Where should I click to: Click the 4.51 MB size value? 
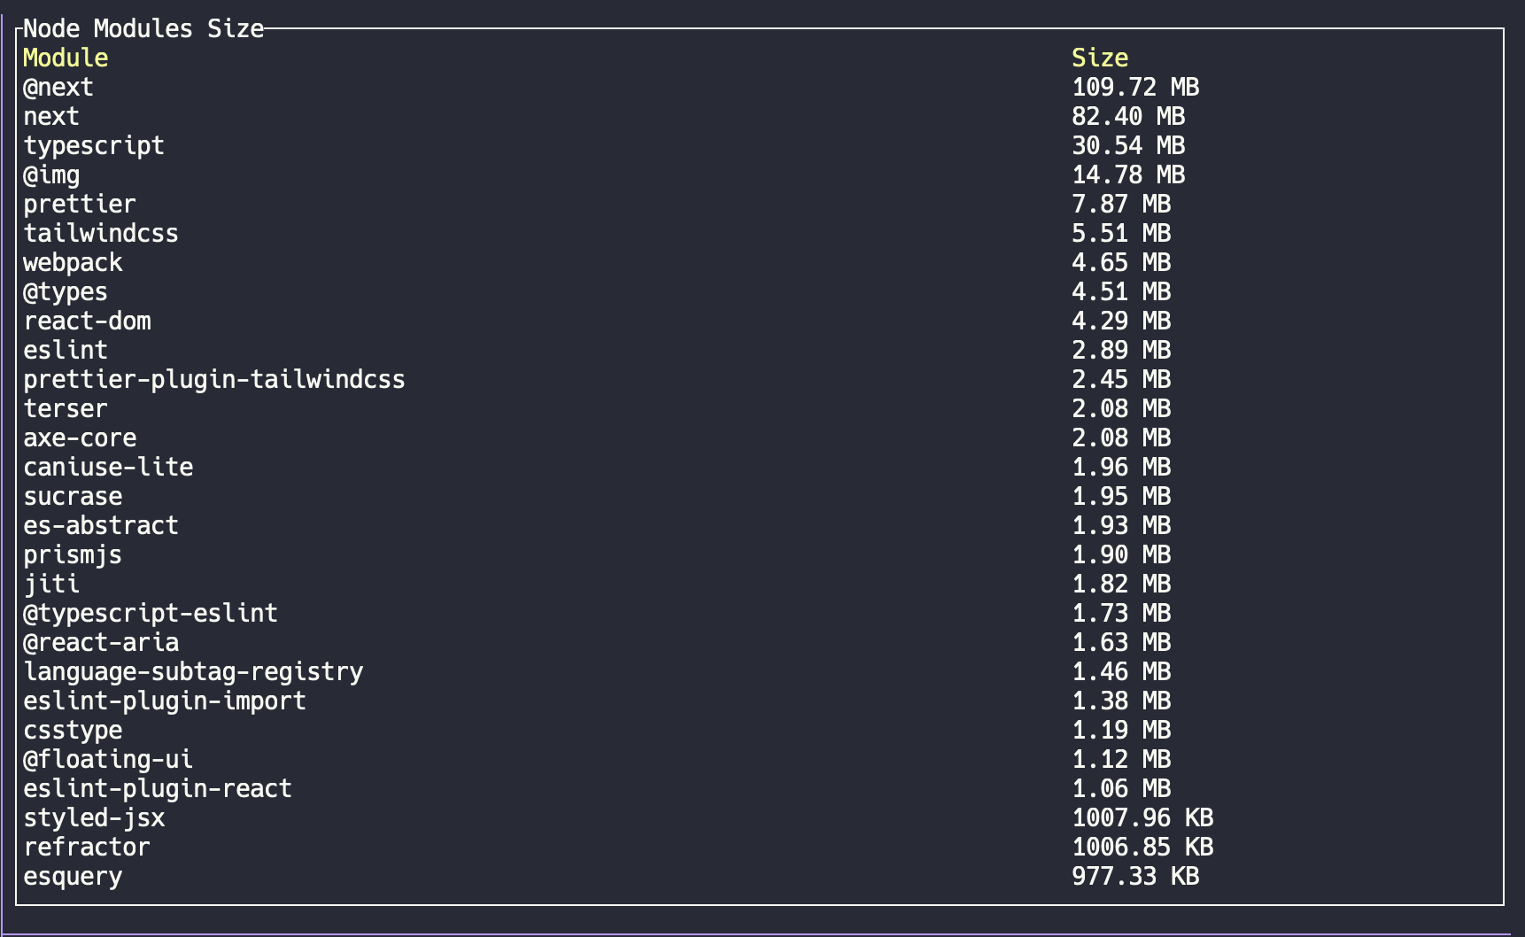click(1121, 292)
